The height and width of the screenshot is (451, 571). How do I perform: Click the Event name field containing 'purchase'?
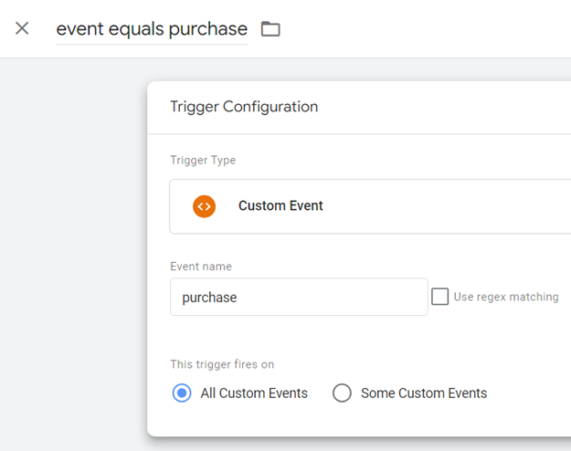pos(299,297)
